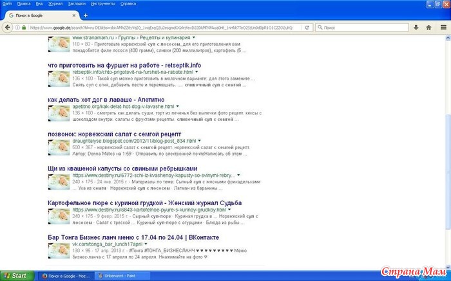Click the magnifier icon in search box
This screenshot has height=281, width=451.
318,28
